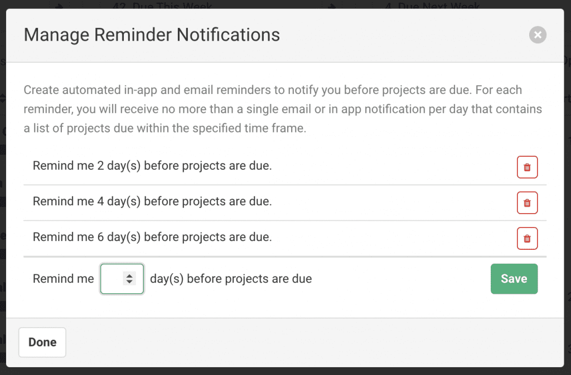Click the dialog footer area beside Done
The width and height of the screenshot is (571, 375).
pyautogui.click(x=313, y=342)
